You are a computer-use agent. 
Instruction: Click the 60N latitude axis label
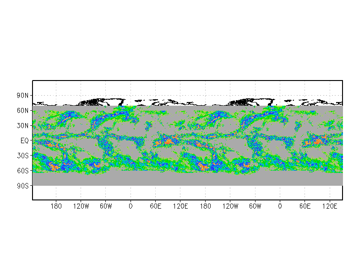[22, 111]
